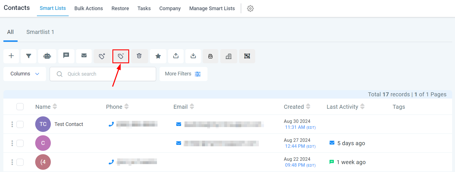Check the box for the (4 contact row
Viewport: 455px width, 172px height.
pos(20,162)
